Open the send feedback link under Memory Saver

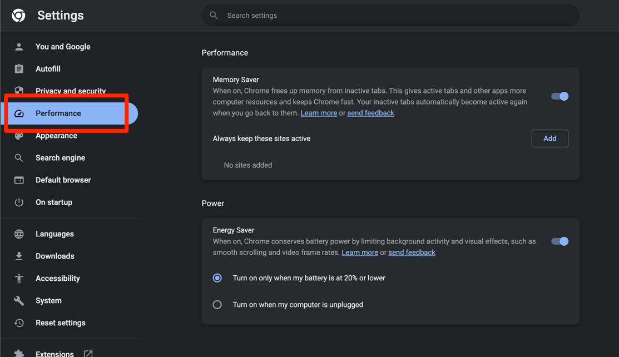pyautogui.click(x=370, y=112)
